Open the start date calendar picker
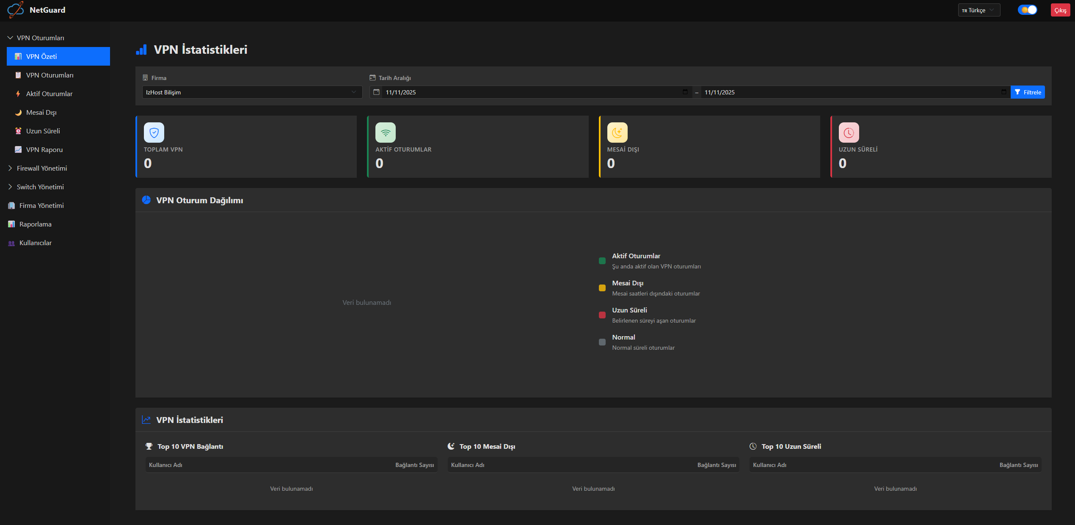This screenshot has width=1075, height=525. pyautogui.click(x=686, y=92)
